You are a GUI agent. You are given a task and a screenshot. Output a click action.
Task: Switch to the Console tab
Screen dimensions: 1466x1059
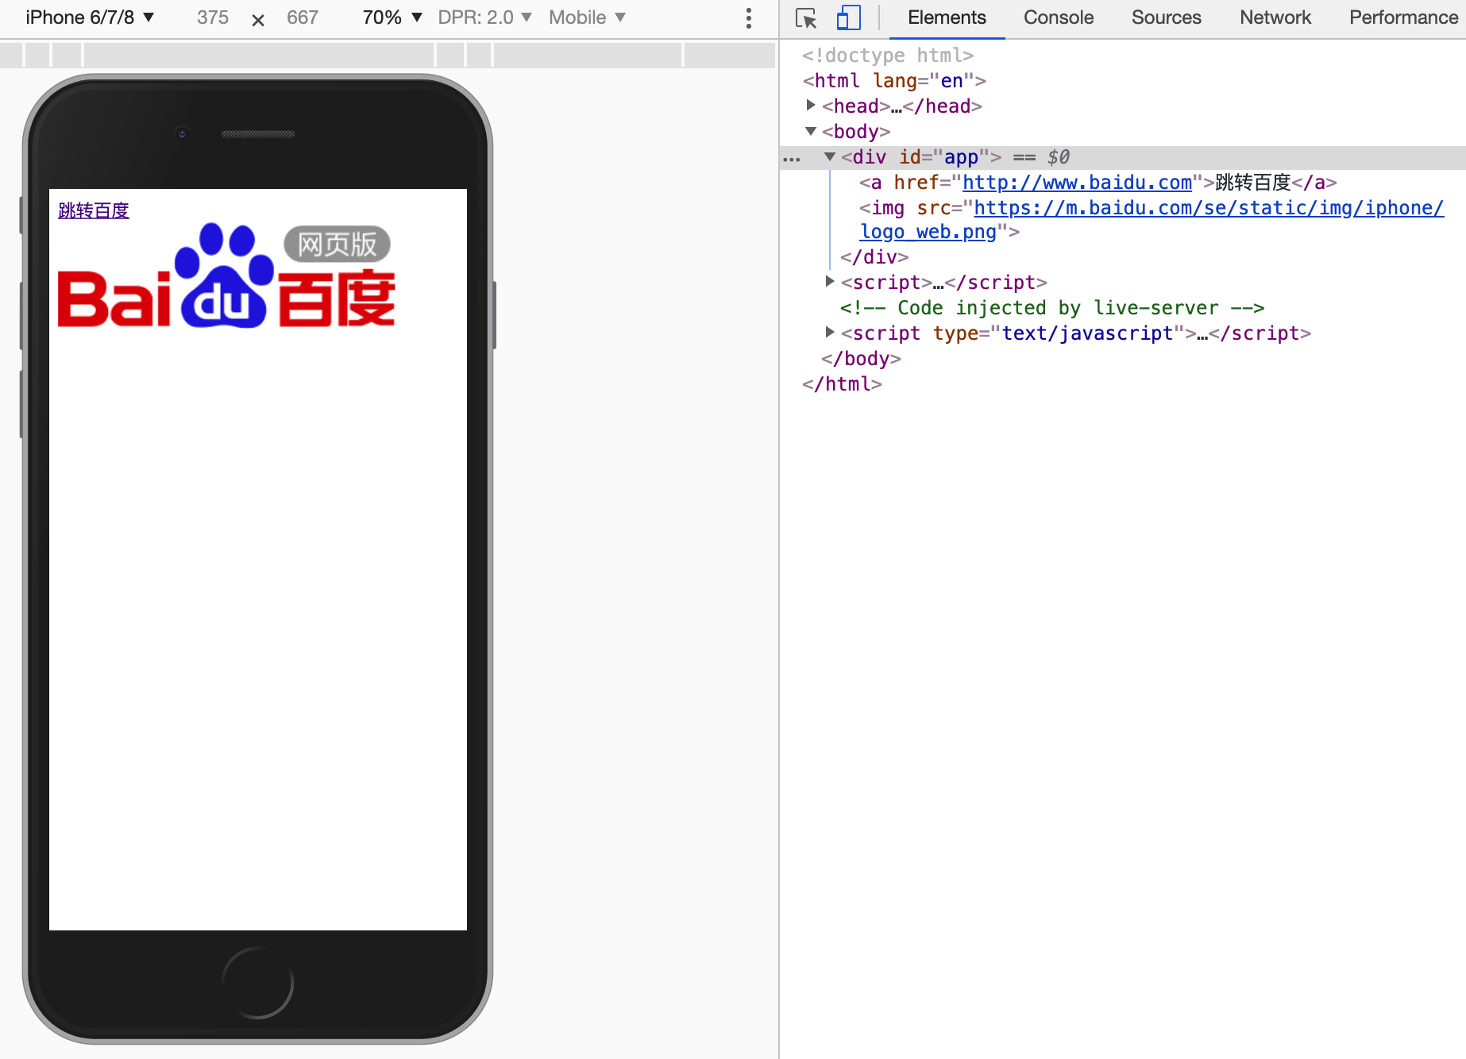(1059, 17)
